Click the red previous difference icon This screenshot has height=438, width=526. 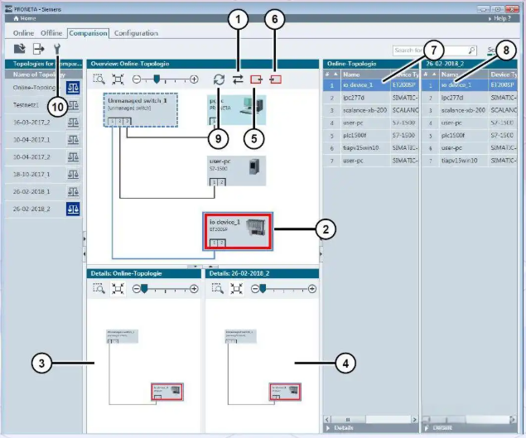[x=257, y=79]
